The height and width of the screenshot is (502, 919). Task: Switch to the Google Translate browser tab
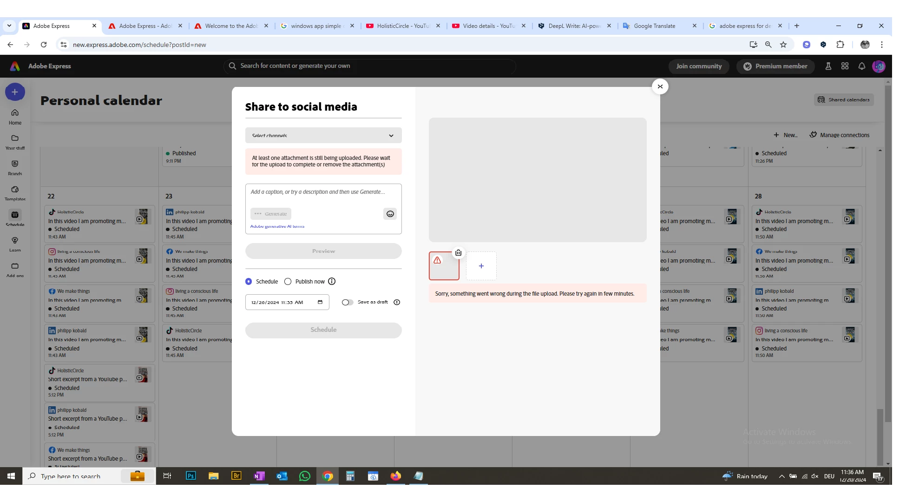point(654,26)
